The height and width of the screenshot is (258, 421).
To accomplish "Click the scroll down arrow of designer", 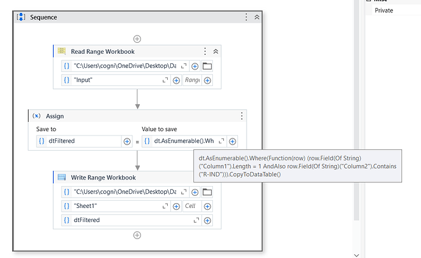I will click(356, 256).
